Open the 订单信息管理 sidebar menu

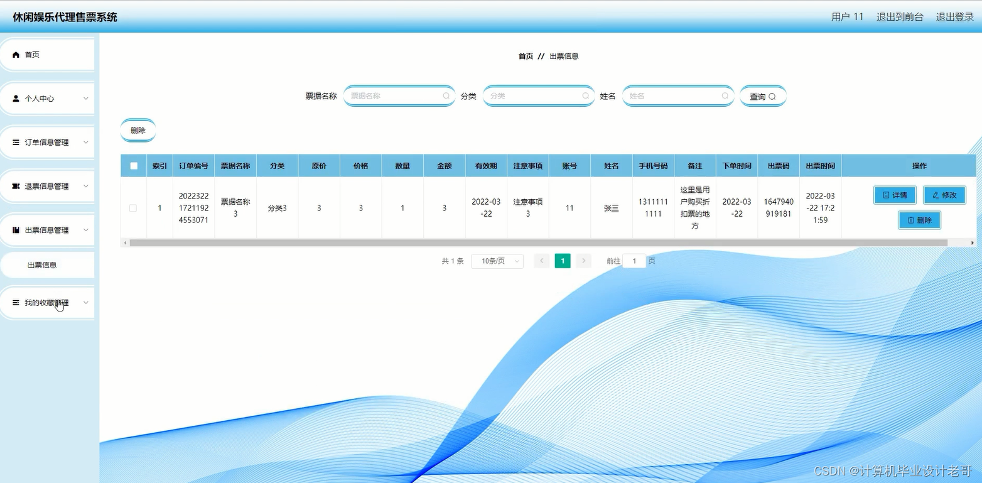(47, 143)
